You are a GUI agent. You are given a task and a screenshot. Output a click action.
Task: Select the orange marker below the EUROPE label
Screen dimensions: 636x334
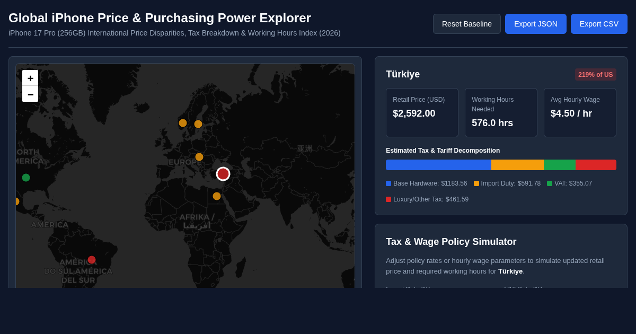pyautogui.click(x=199, y=157)
